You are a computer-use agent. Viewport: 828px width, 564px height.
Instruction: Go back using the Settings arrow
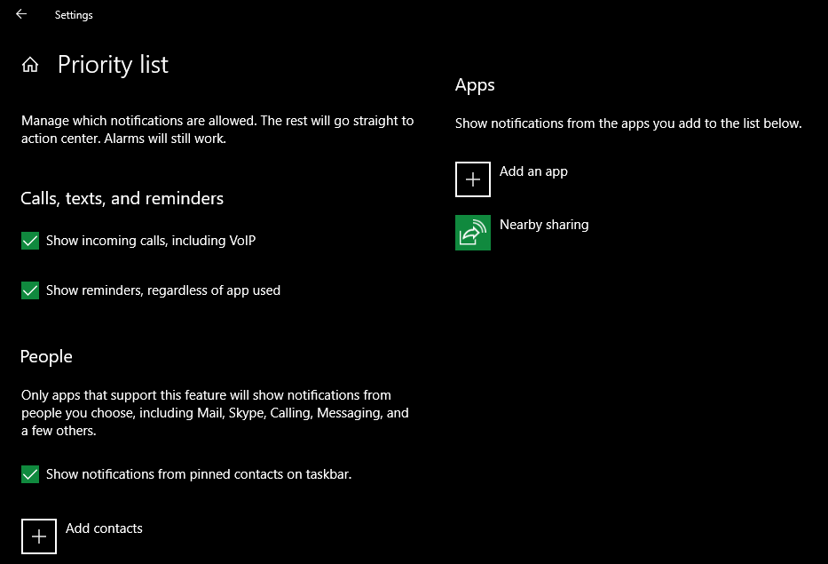pyautogui.click(x=21, y=14)
